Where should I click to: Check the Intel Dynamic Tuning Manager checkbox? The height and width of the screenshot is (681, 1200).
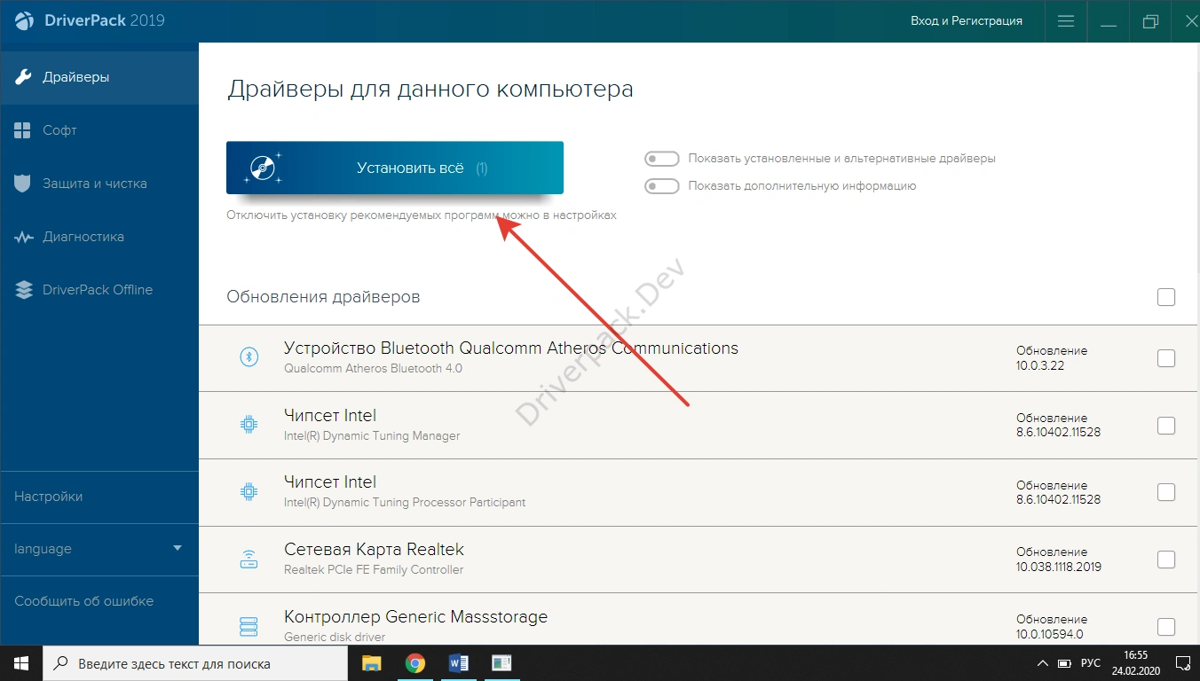[1166, 426]
